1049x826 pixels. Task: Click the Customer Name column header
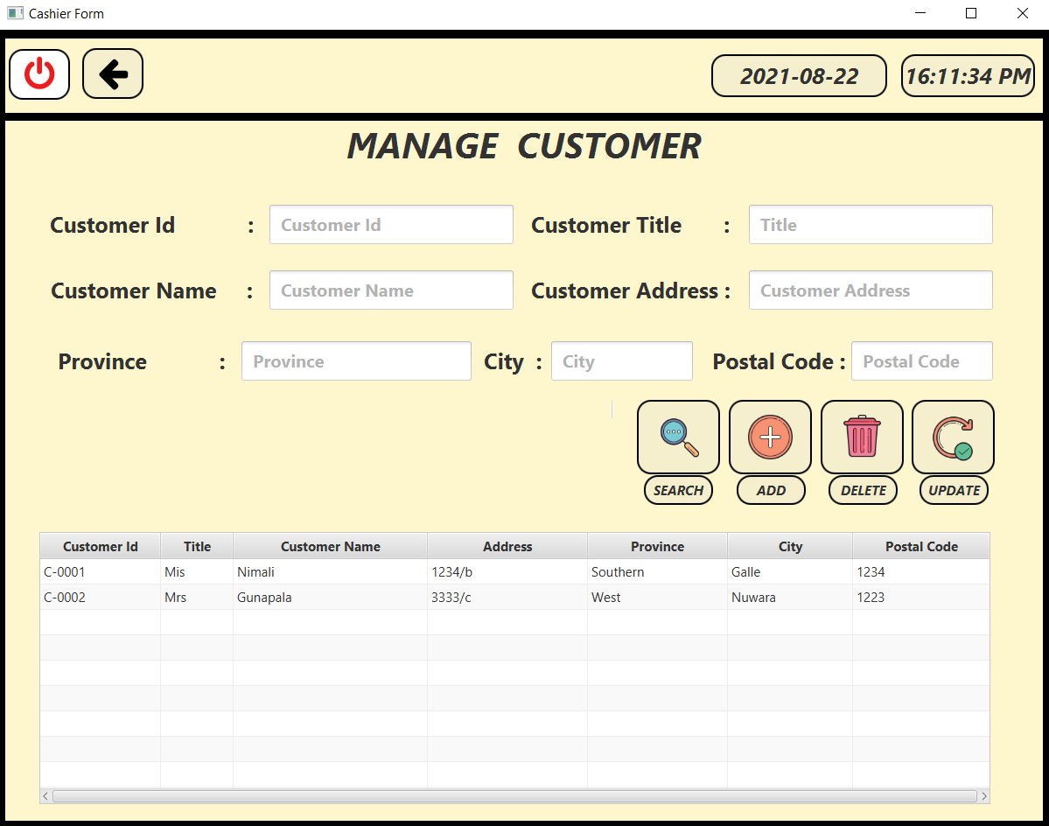330,546
